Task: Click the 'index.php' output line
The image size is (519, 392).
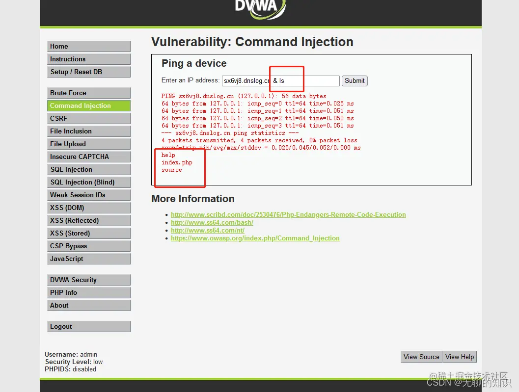Action: point(177,162)
